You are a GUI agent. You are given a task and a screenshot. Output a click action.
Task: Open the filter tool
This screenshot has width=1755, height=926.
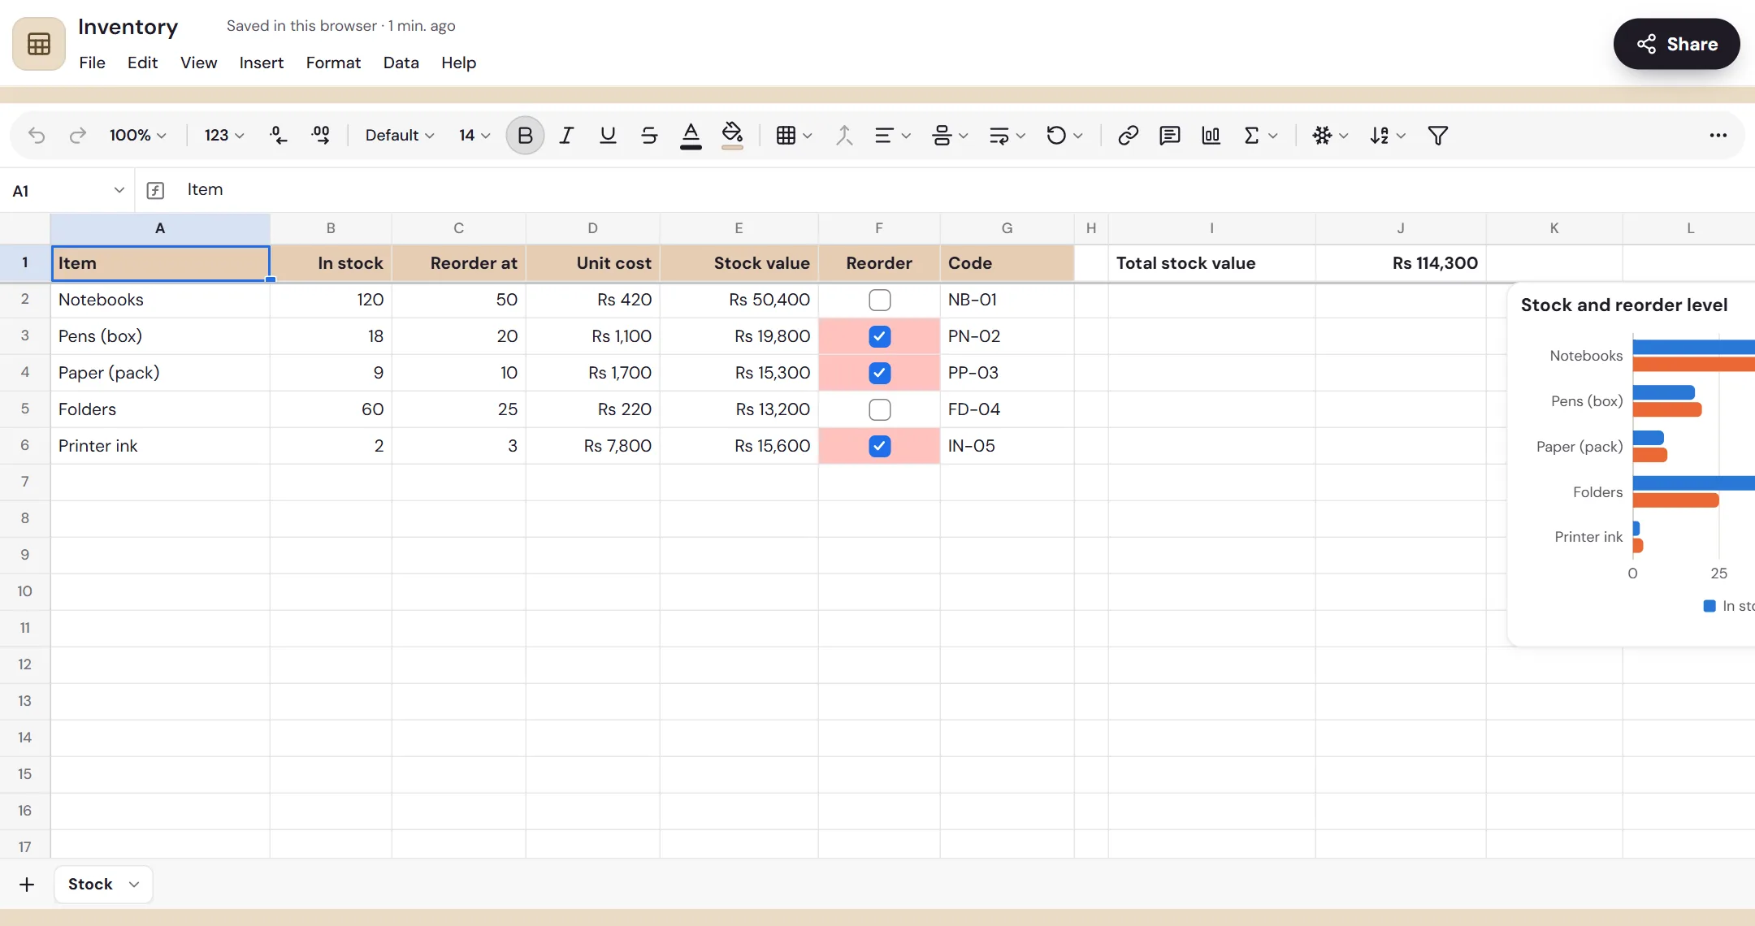coord(1437,135)
